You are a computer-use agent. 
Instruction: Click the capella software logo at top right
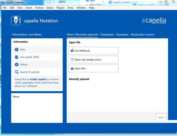pyautogui.click(x=154, y=21)
